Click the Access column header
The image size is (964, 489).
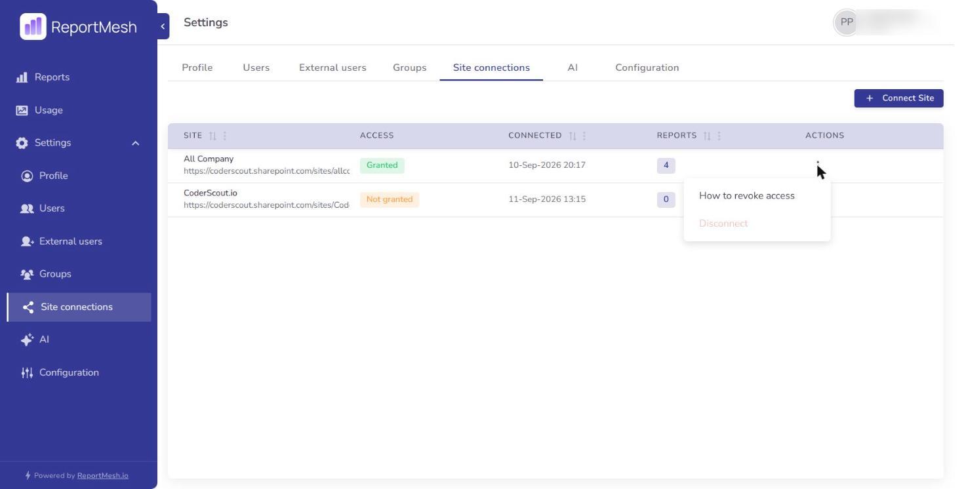pyautogui.click(x=377, y=136)
